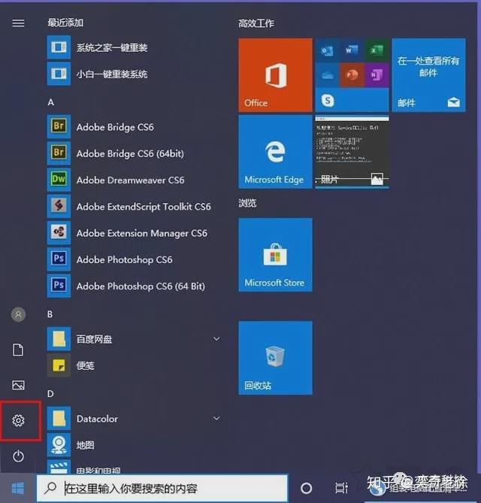
Task: Open the 照片 photos tile
Action: click(352, 152)
